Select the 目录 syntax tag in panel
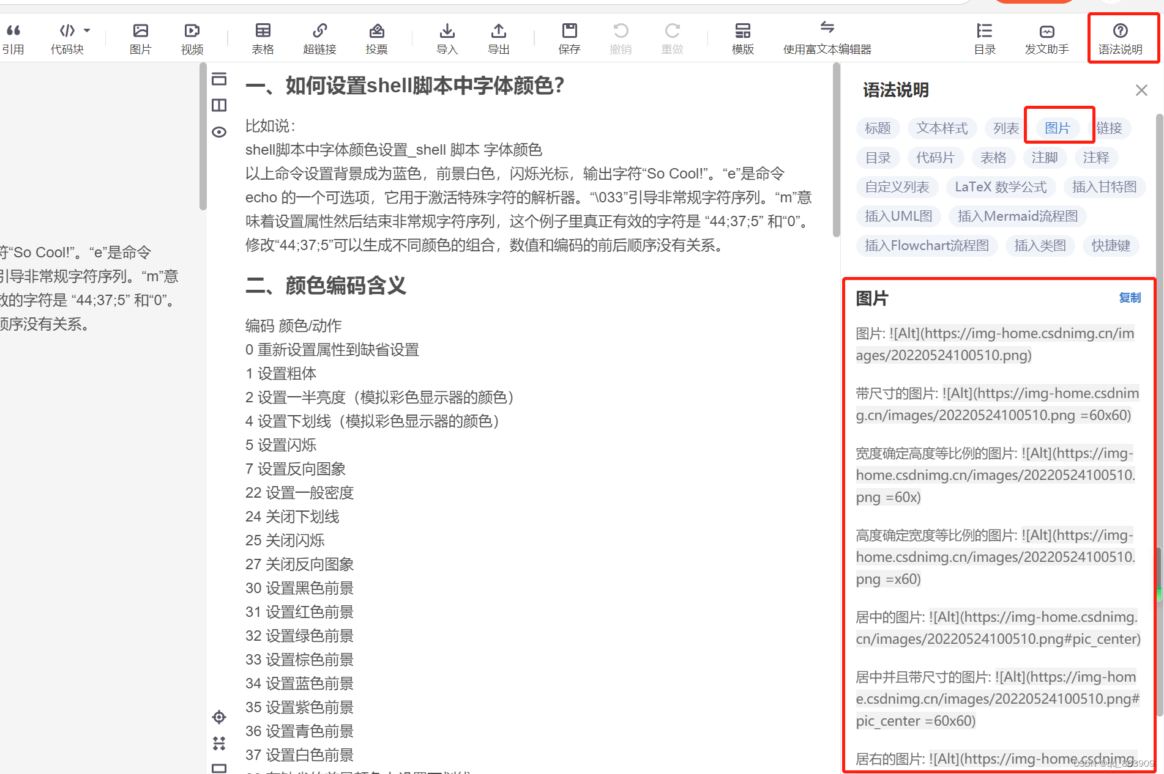 (x=878, y=158)
